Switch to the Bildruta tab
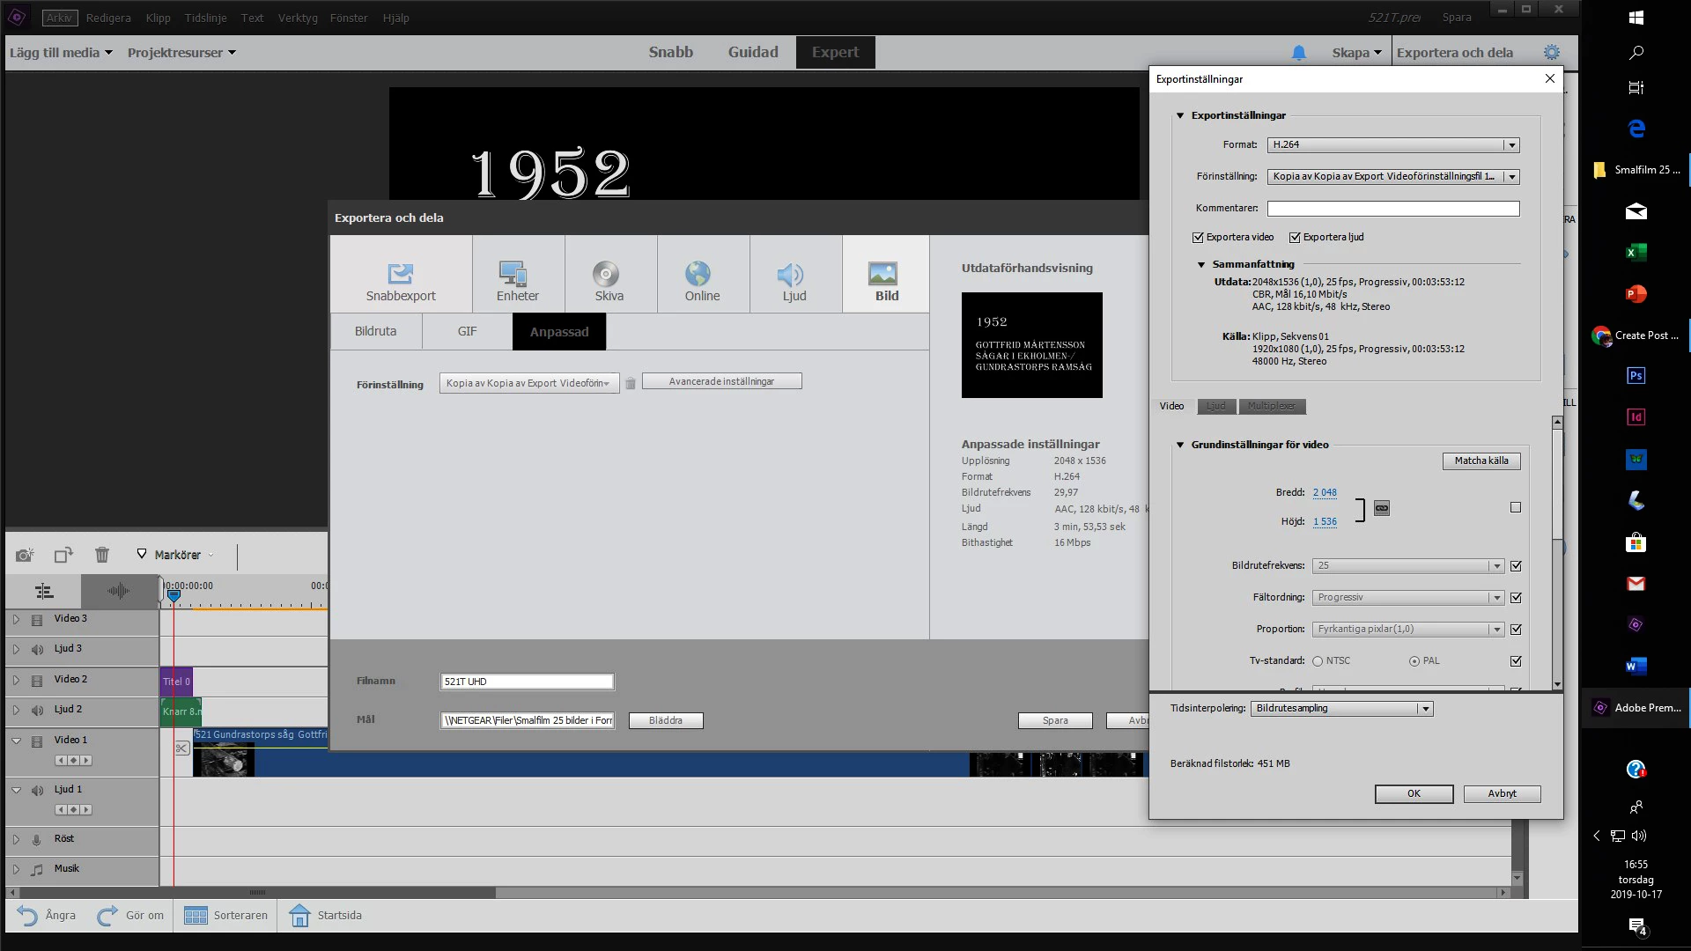 pyautogui.click(x=375, y=332)
